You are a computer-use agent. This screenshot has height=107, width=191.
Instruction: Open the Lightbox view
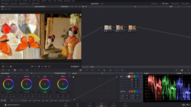pyautogui.click(x=186, y=4)
